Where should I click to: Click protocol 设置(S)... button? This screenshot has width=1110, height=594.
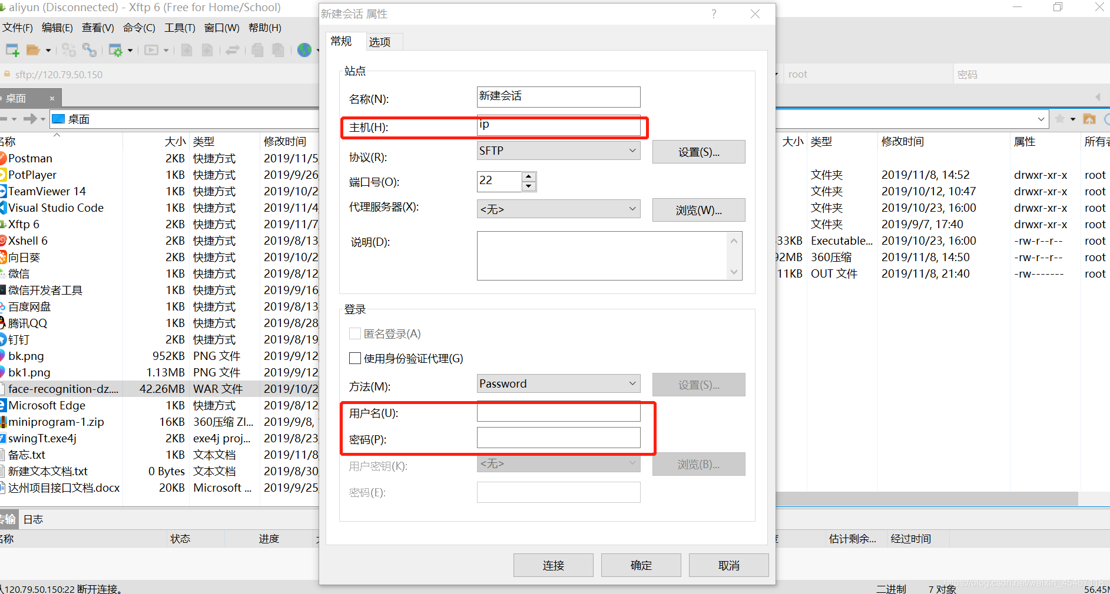698,152
